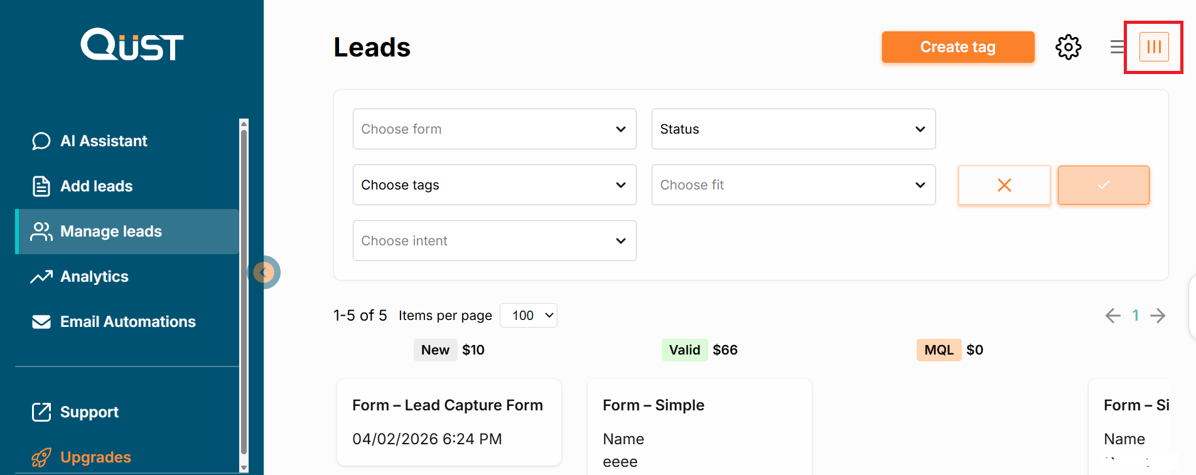Switch to kanban column view
Viewport: 1196px width, 475px height.
(1154, 47)
